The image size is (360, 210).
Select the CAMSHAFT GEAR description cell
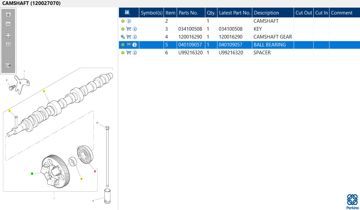[x=273, y=37]
